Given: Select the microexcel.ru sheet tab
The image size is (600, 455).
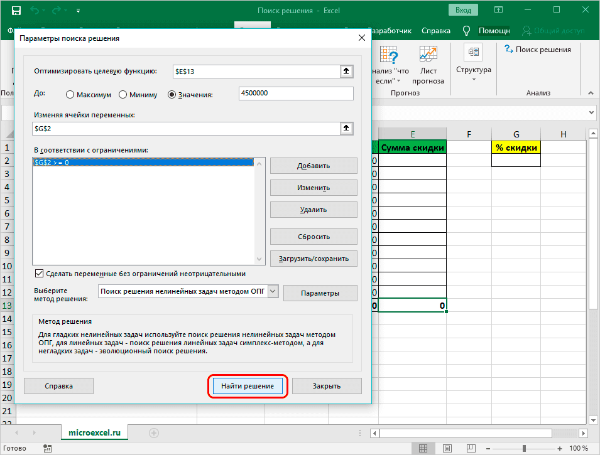Looking at the screenshot, I should [x=94, y=432].
